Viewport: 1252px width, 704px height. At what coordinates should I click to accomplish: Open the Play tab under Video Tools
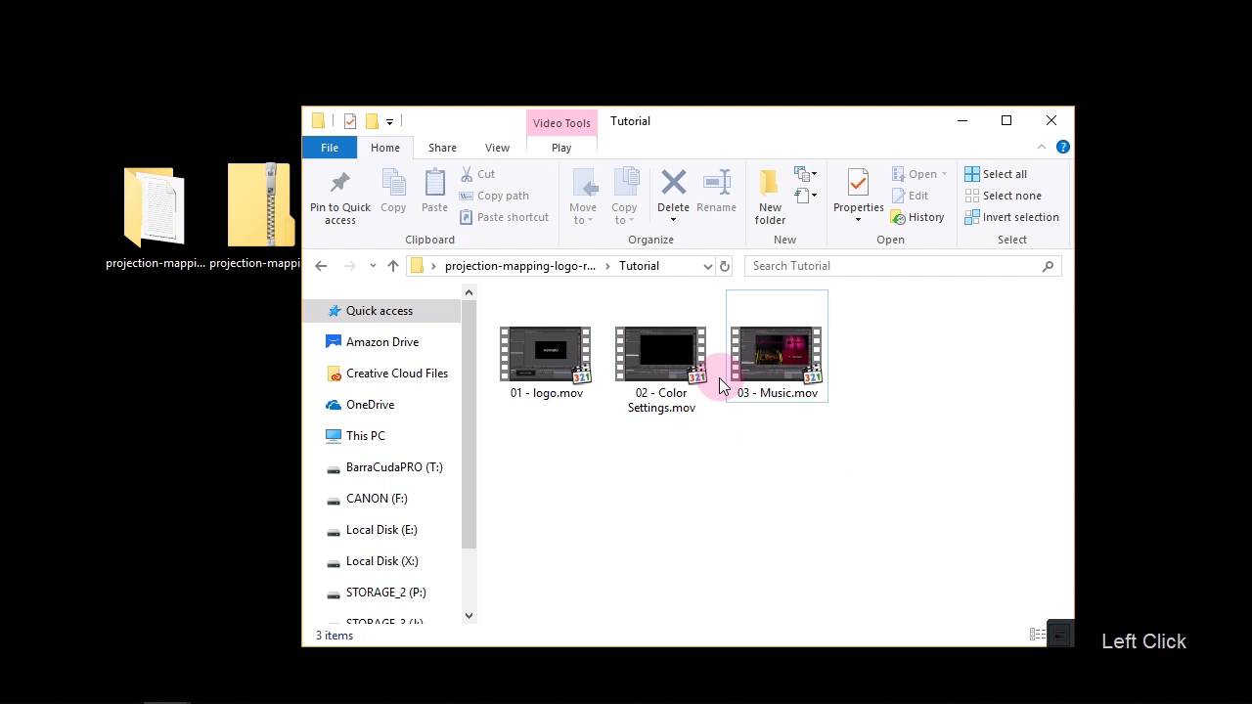(561, 148)
